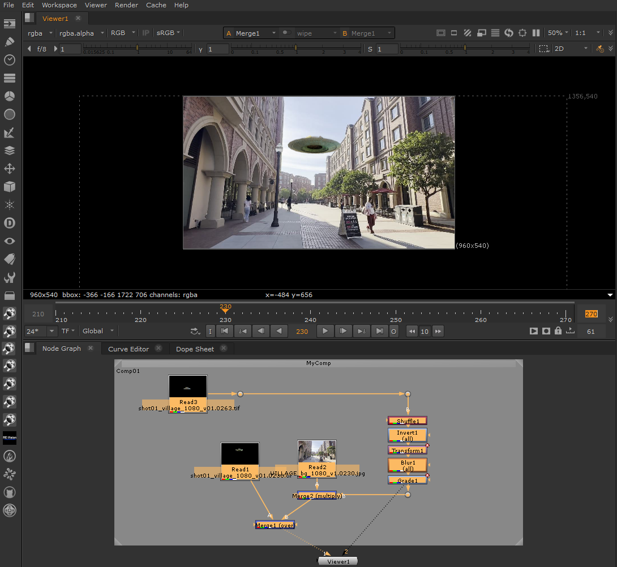Image resolution: width=617 pixels, height=567 pixels.
Task: Toggle the scanline display icon
Action: pyautogui.click(x=495, y=33)
